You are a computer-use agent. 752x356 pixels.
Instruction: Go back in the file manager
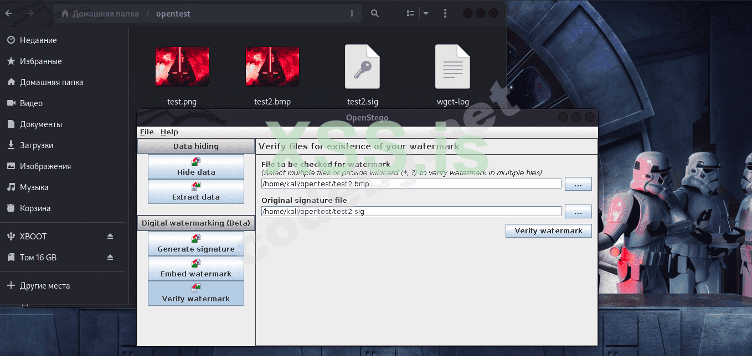(9, 13)
